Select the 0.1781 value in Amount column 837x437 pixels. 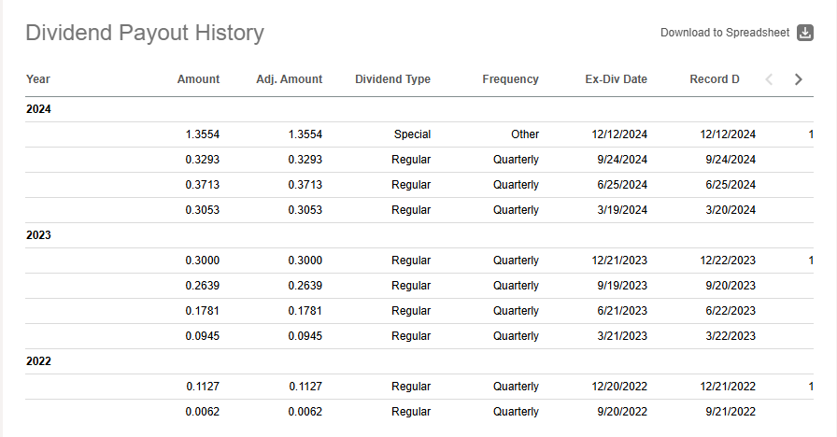203,311
